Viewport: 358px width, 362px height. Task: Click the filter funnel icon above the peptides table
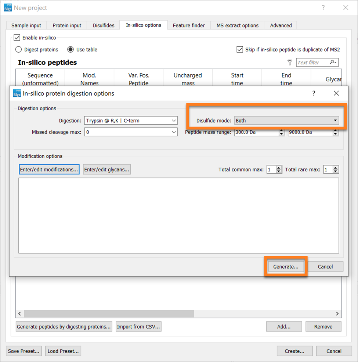coord(290,62)
